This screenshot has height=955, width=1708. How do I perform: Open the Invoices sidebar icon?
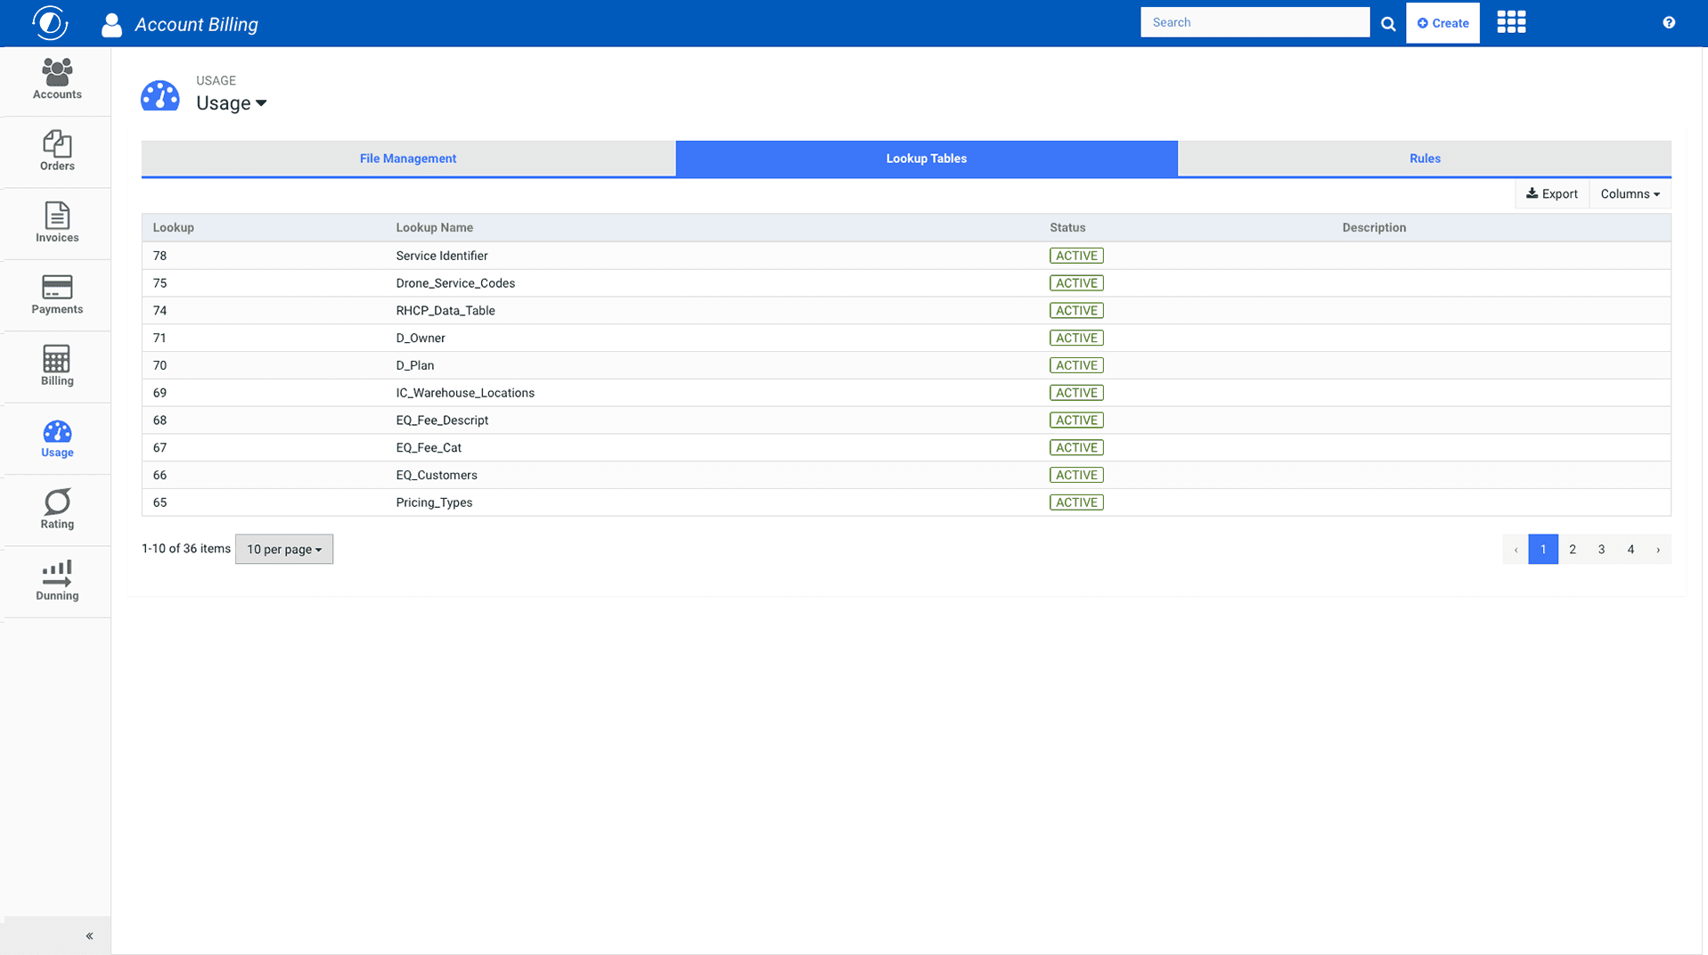[x=57, y=223]
